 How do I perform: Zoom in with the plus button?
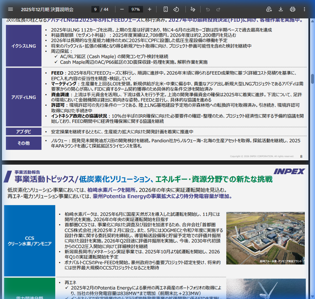coord(150,9)
